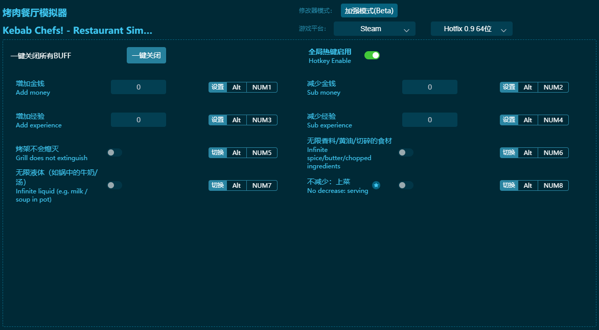599x330 pixels.
Task: Click the star icon beside No decrease: serving
Action: click(376, 185)
